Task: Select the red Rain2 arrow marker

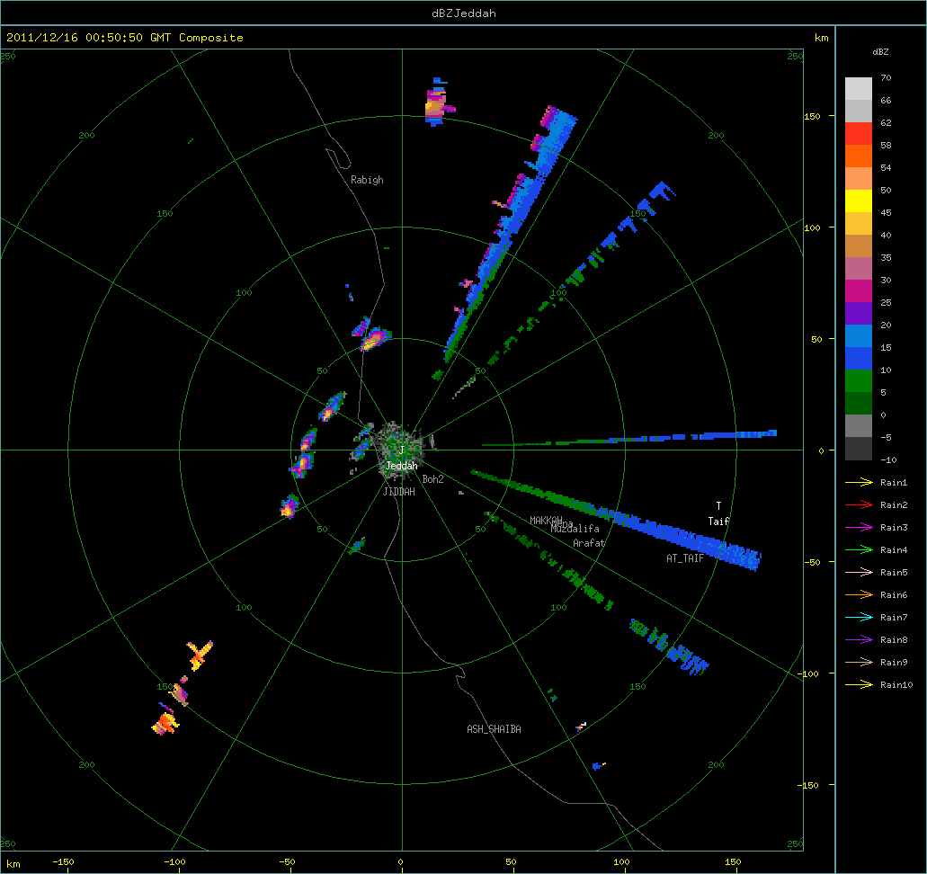Action: [859, 505]
